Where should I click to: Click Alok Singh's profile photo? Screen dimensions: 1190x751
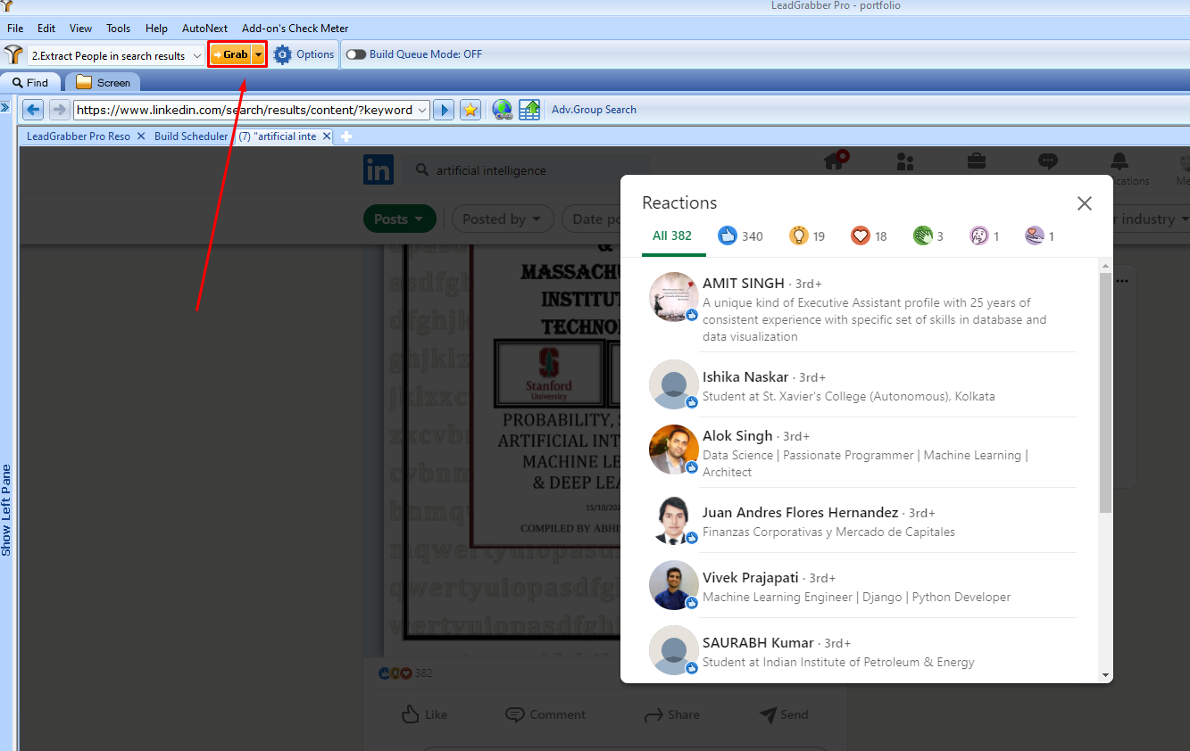click(x=674, y=450)
